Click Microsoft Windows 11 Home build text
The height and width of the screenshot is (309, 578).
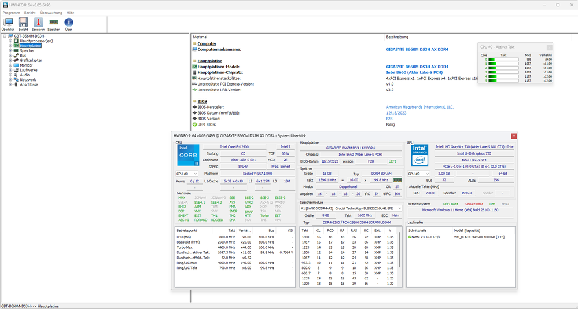pyautogui.click(x=460, y=210)
